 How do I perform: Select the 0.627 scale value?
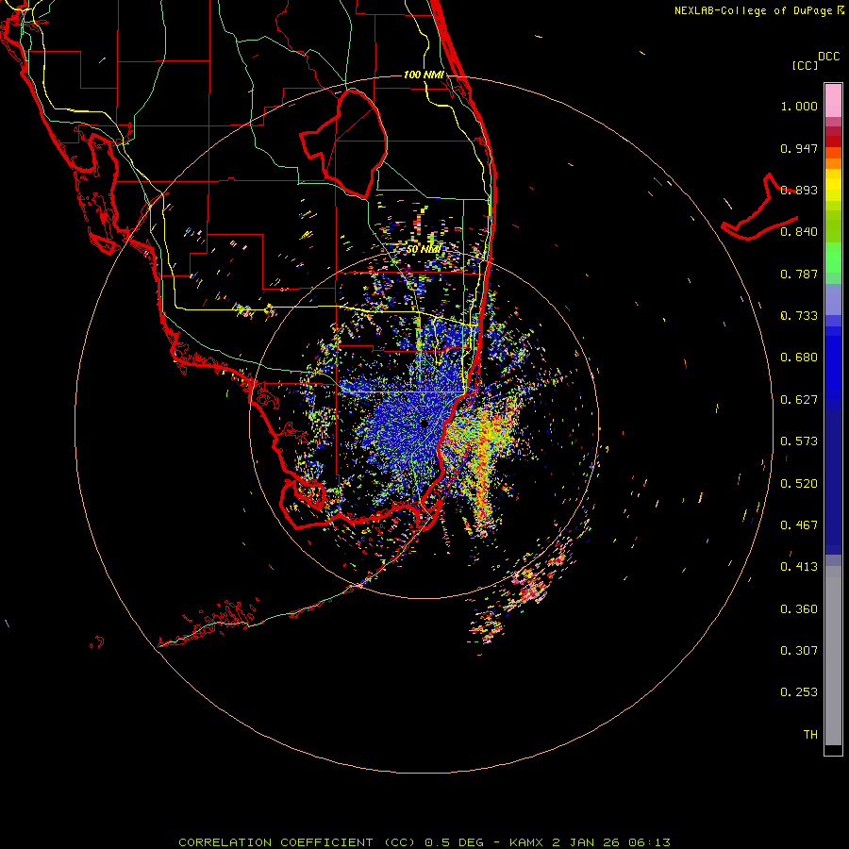(x=799, y=400)
